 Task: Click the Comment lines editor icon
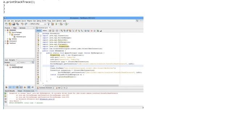[98, 31]
